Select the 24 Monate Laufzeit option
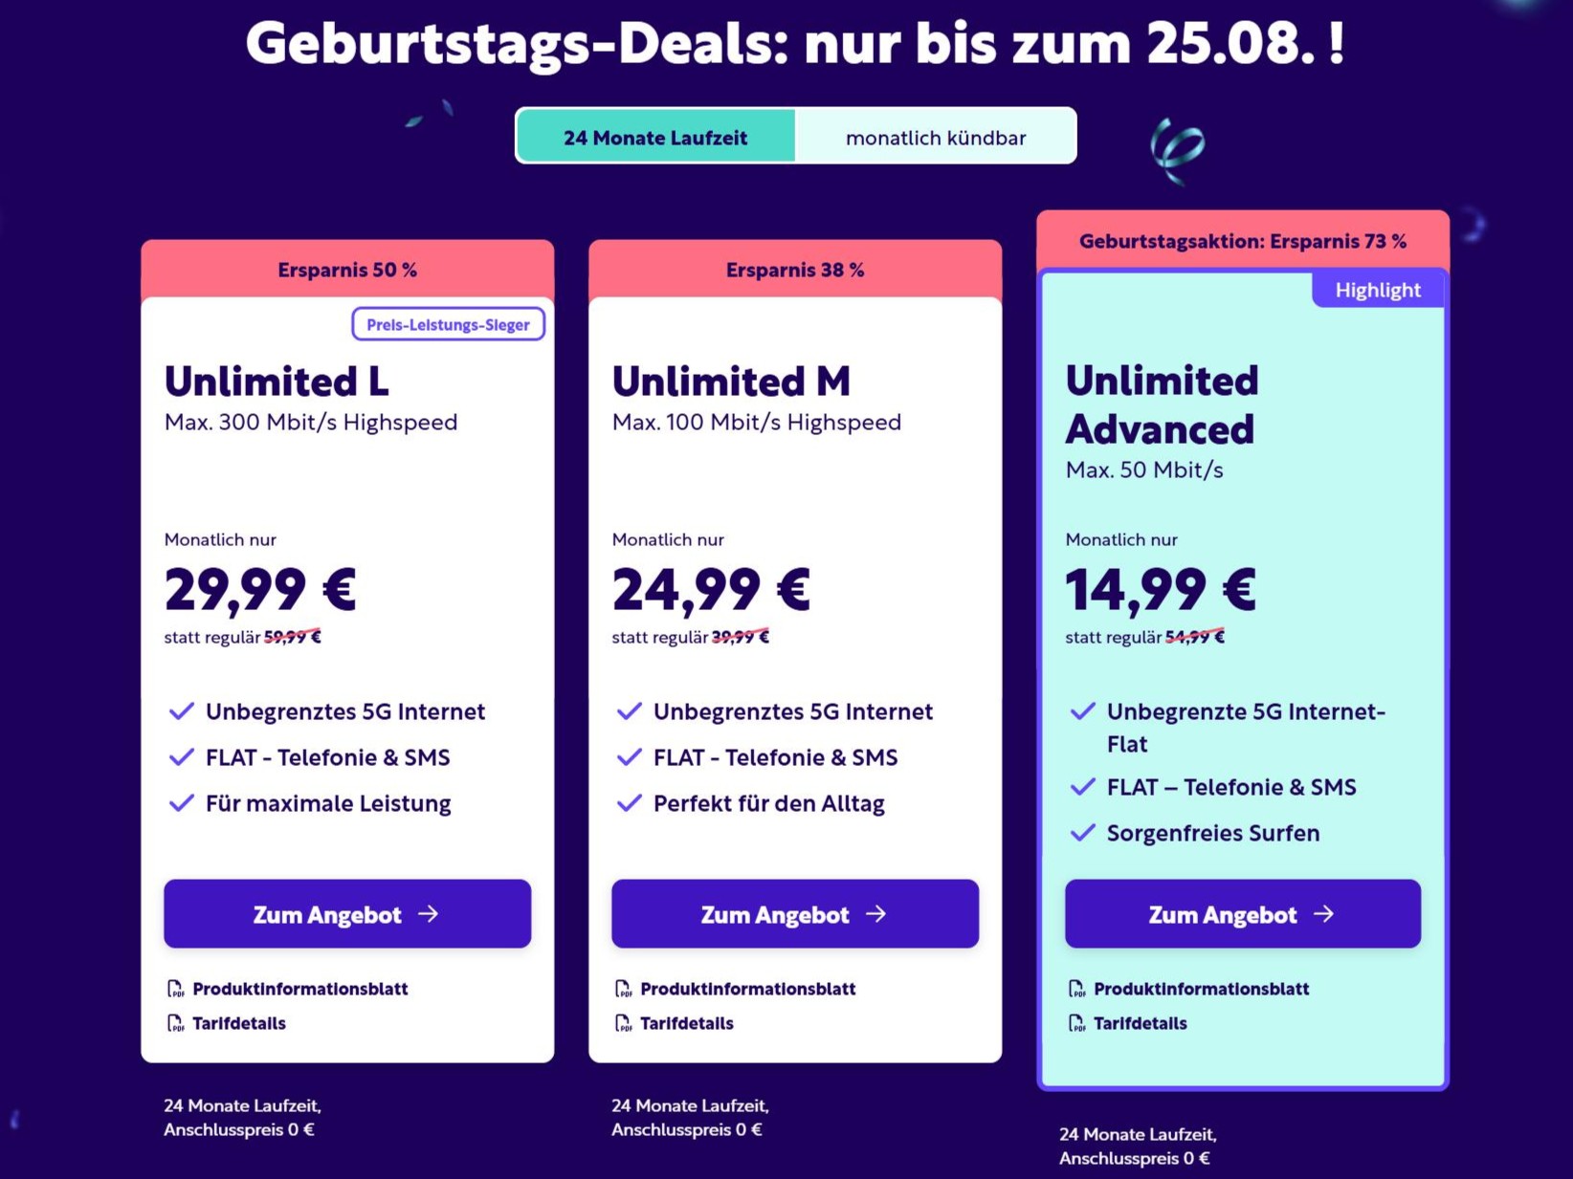 click(x=655, y=137)
